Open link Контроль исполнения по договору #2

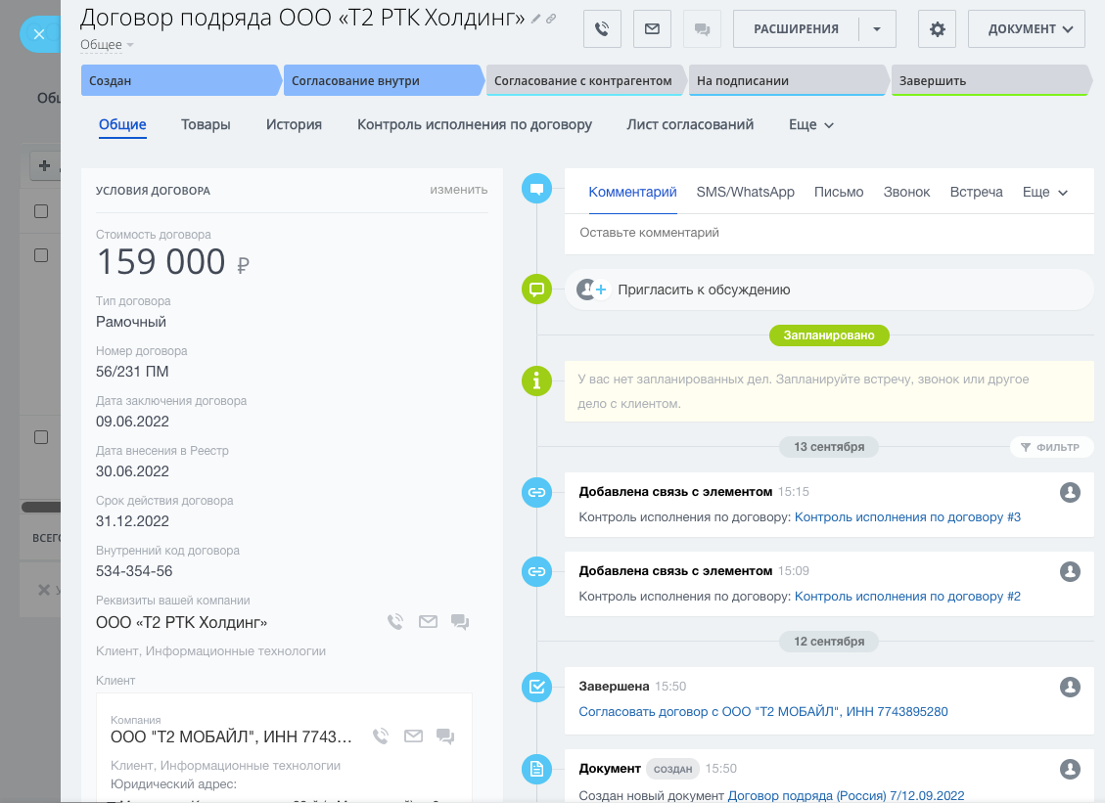(907, 596)
